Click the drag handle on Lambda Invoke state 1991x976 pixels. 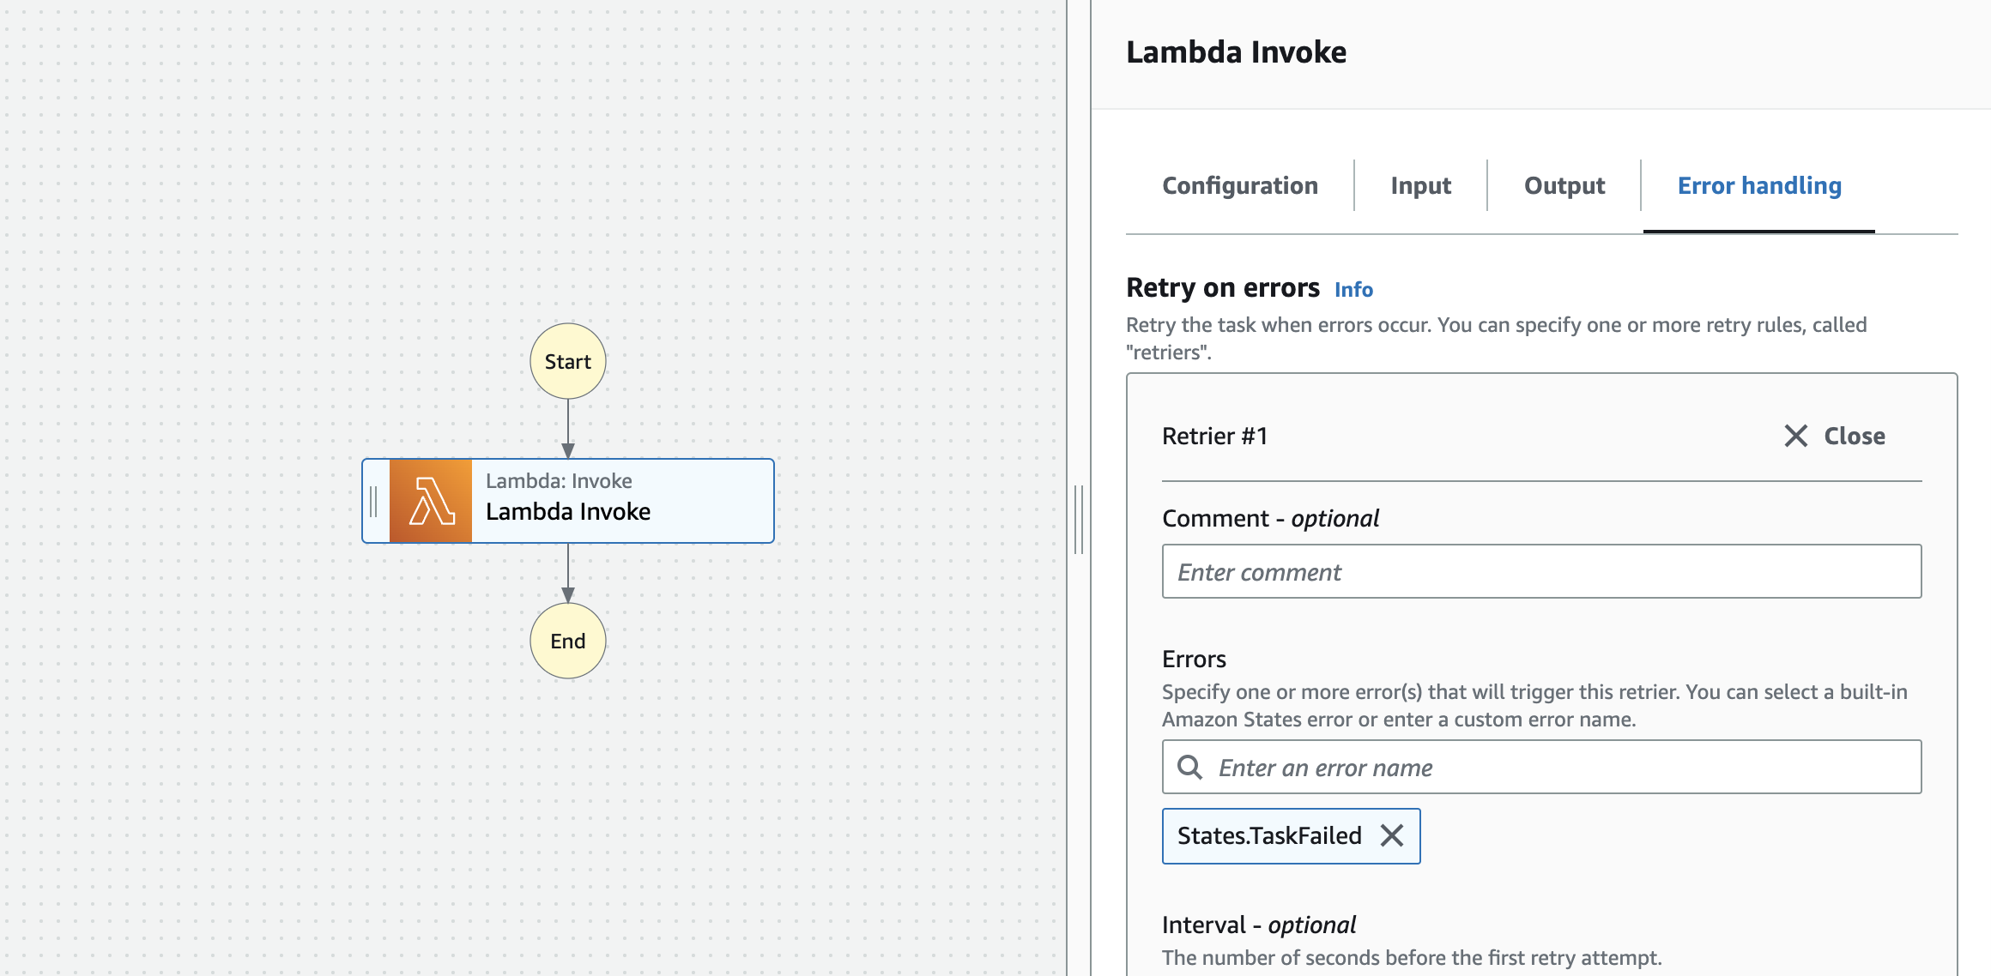click(374, 501)
